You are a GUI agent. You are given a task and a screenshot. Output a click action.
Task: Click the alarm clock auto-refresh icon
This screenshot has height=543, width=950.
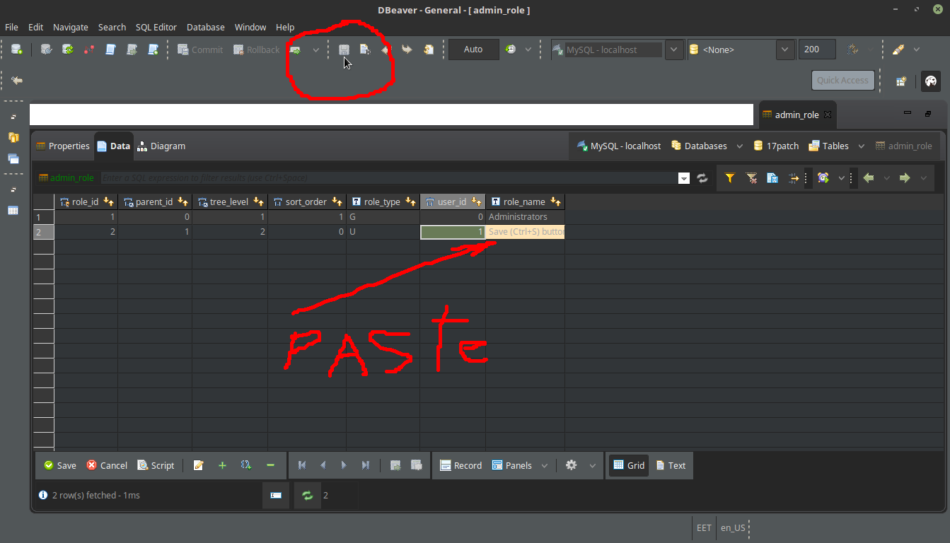pyautogui.click(x=823, y=177)
